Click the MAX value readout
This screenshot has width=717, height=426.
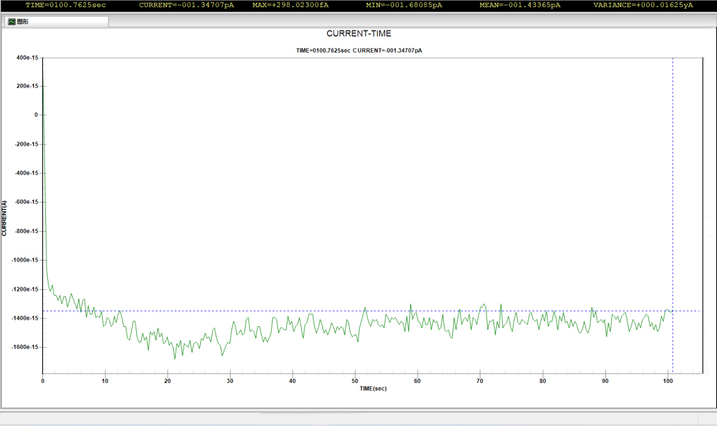point(290,5)
